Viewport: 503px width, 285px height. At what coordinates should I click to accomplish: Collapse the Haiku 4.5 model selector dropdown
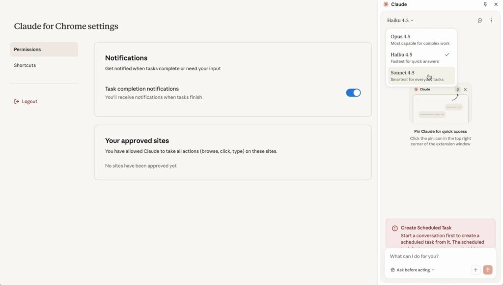400,21
